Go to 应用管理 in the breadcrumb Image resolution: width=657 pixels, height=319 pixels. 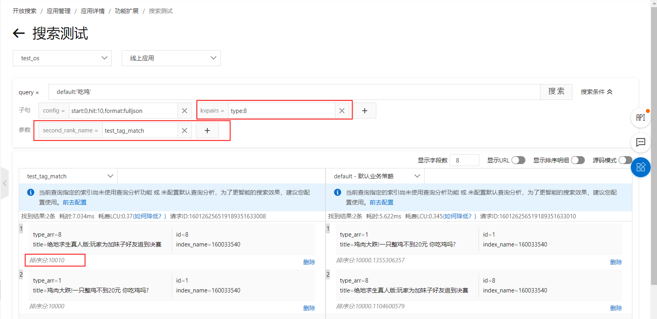[x=59, y=11]
